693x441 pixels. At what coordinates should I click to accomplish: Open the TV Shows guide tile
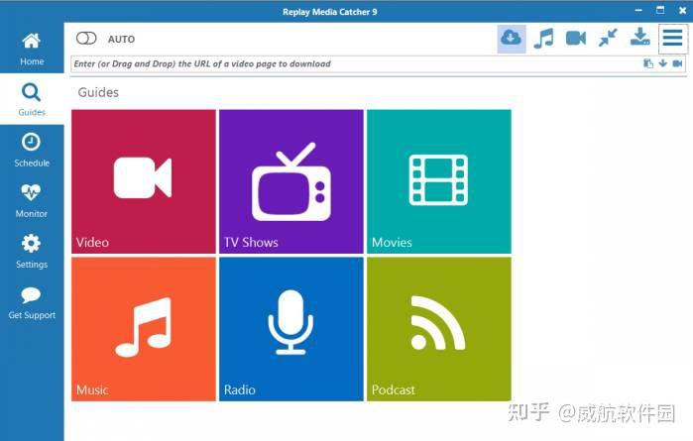[x=291, y=181]
